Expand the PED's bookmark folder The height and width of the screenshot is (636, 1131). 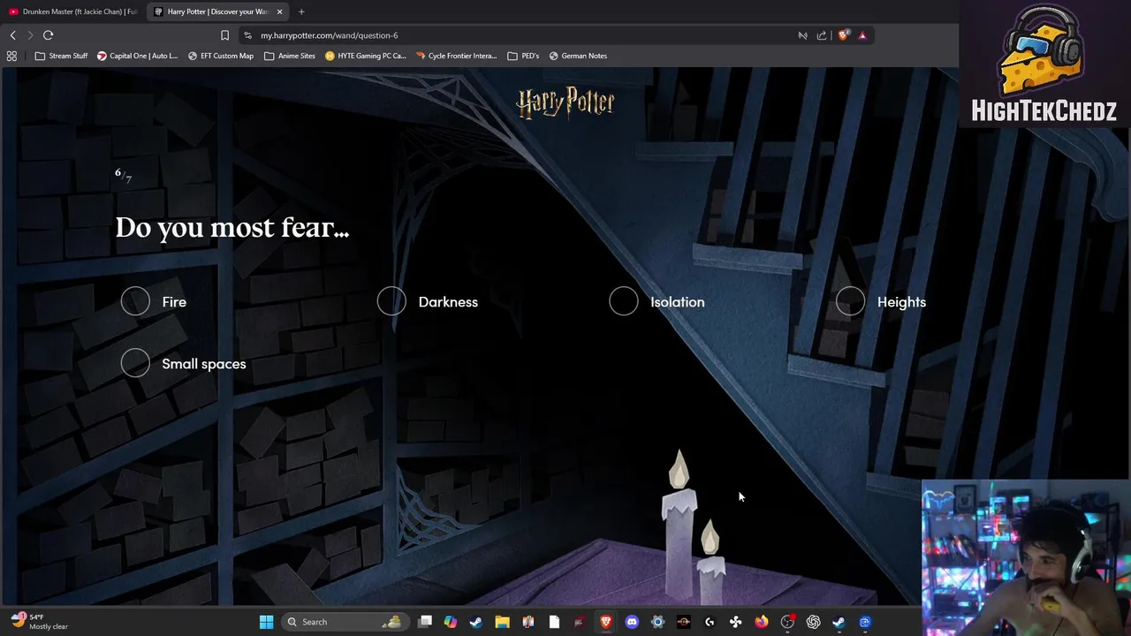523,56
